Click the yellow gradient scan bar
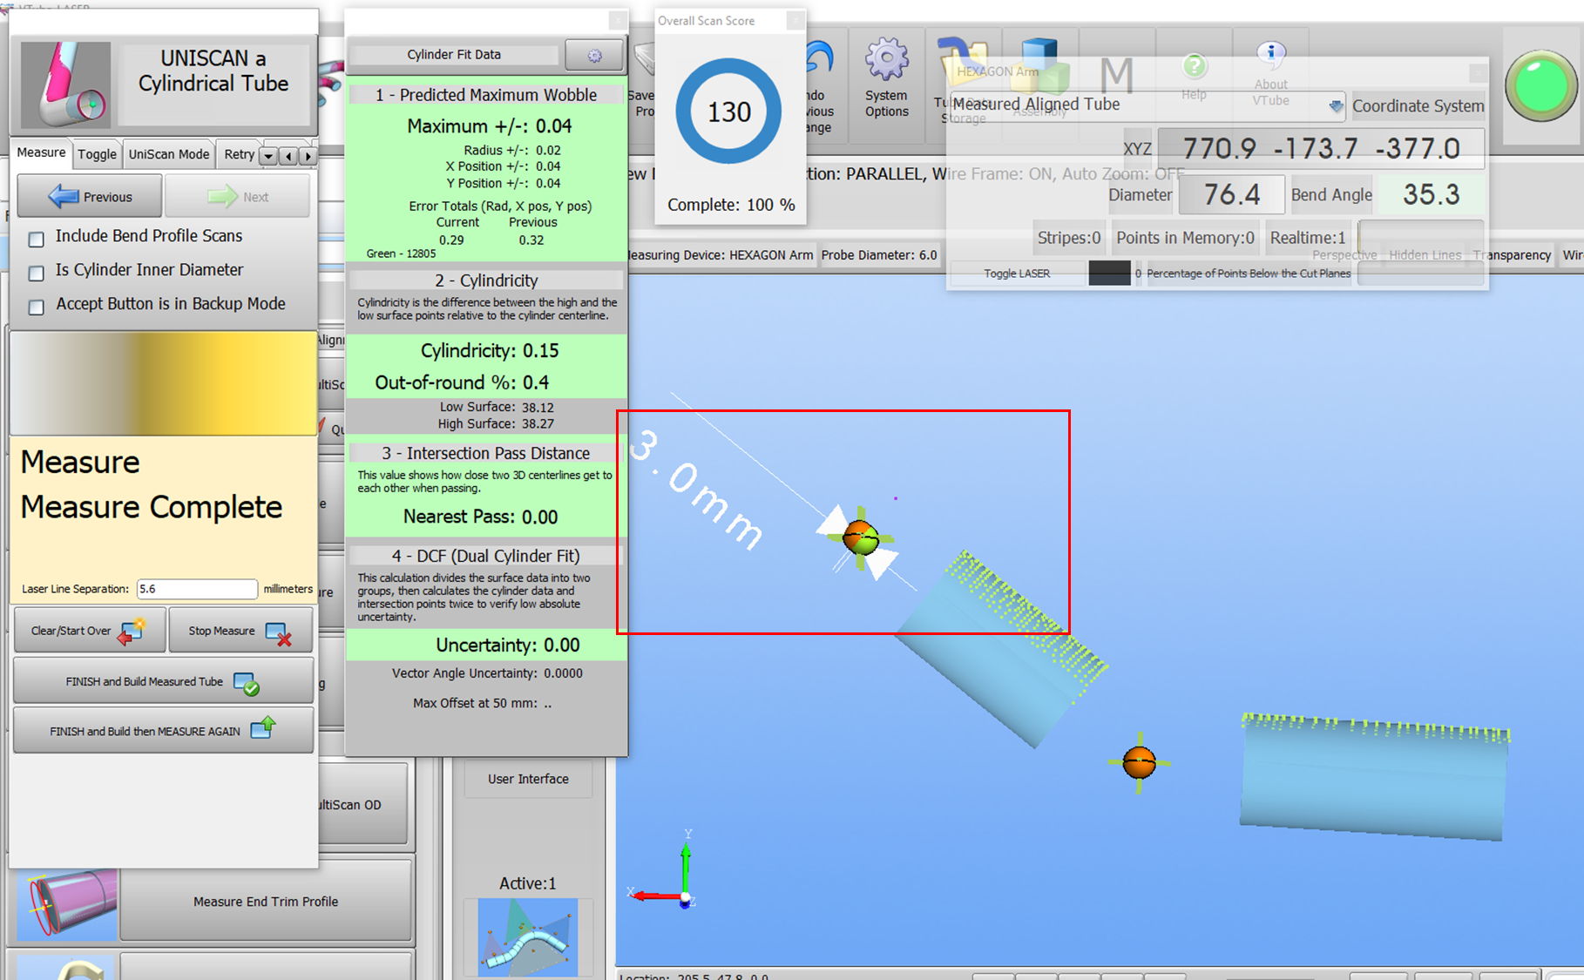1584x980 pixels. 163,382
